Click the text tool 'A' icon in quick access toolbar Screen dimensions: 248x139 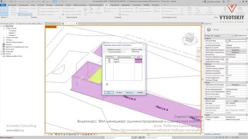click(x=43, y=2)
